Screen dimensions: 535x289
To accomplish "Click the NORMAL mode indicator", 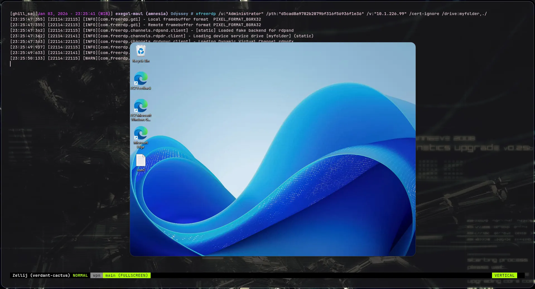I will coord(80,275).
